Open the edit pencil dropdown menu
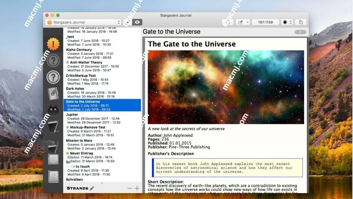 [243, 22]
